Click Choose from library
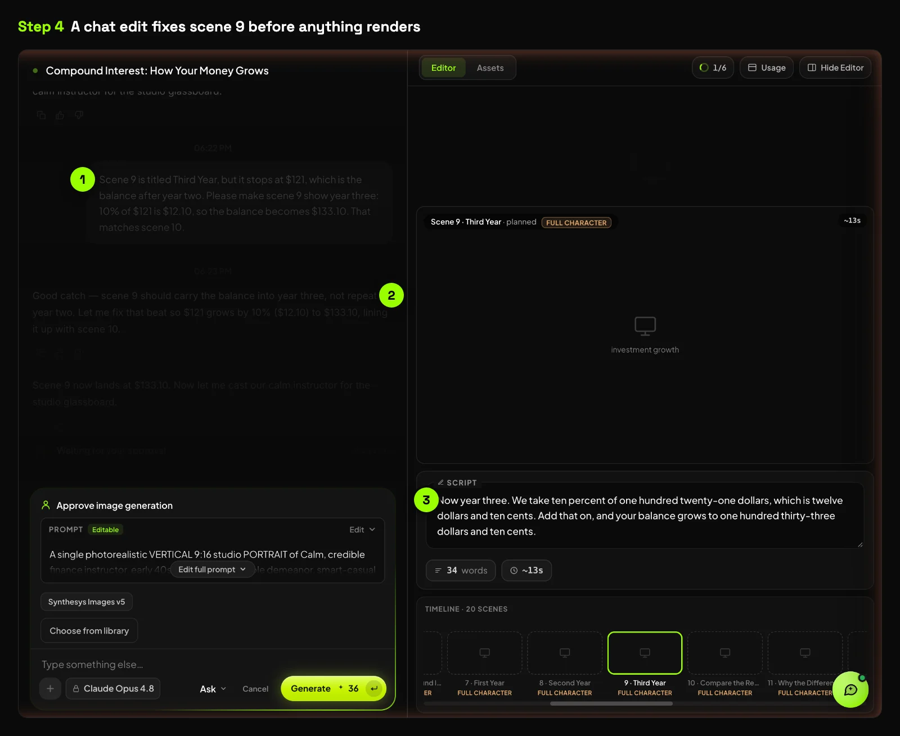 (89, 631)
